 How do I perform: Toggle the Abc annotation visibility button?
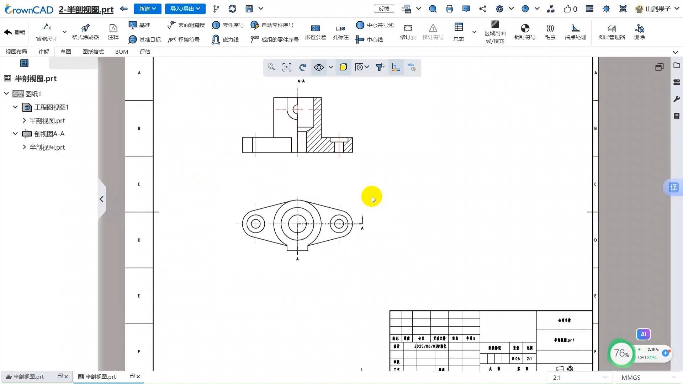(x=412, y=67)
